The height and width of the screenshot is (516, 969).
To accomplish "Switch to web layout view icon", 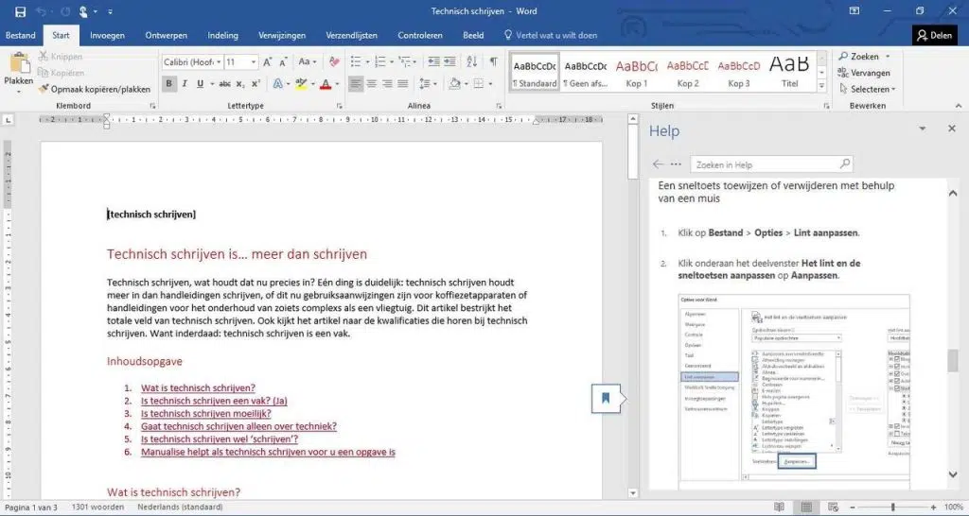I will point(833,507).
